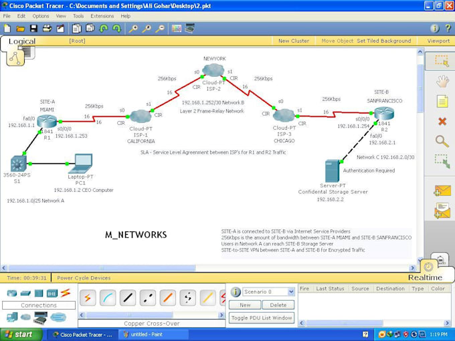Viewport: 455px width, 341px height.
Task: Choose the Delete X tool
Action: coord(442,121)
